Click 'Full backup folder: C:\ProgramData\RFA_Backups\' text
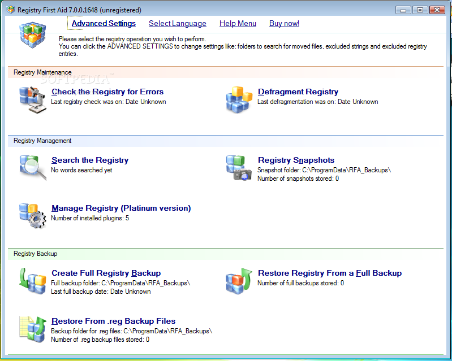Viewport: 452px width, 361px height. pos(120,283)
